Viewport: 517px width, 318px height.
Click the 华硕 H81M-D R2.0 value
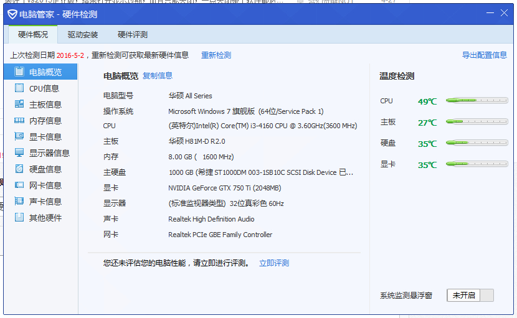[x=197, y=141]
